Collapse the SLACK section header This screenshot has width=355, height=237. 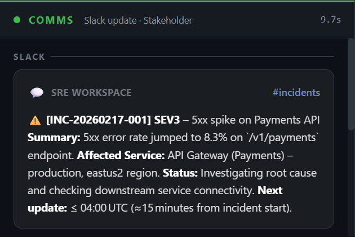coord(29,56)
